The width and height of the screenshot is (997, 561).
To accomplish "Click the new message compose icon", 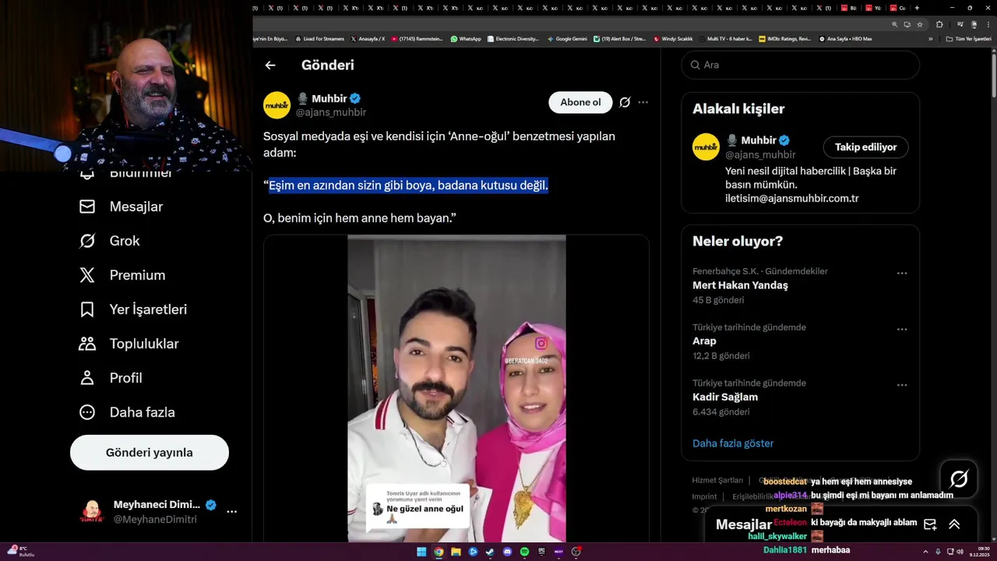I will click(x=930, y=524).
